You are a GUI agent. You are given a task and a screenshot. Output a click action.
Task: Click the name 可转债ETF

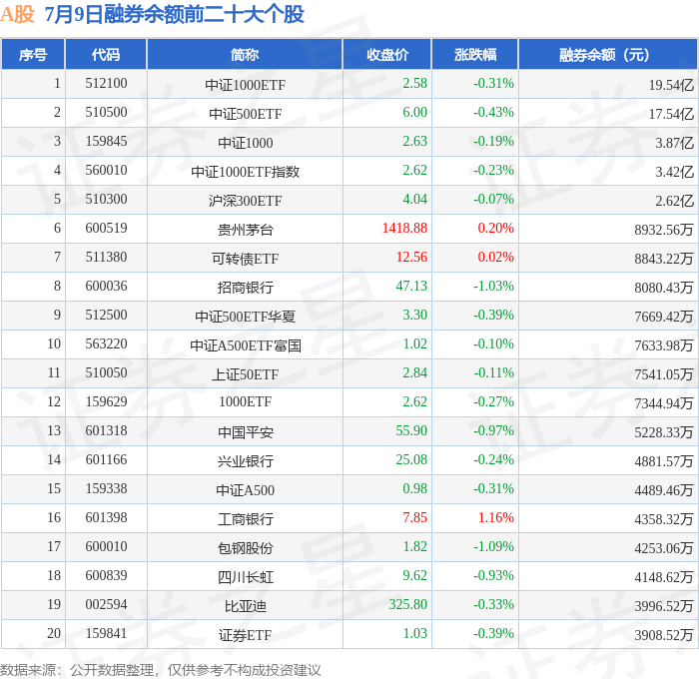point(246,259)
